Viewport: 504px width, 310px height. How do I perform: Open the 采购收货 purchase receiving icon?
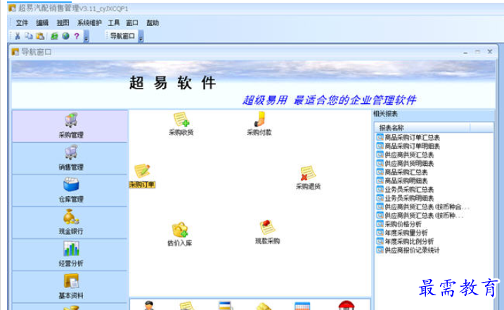[181, 120]
